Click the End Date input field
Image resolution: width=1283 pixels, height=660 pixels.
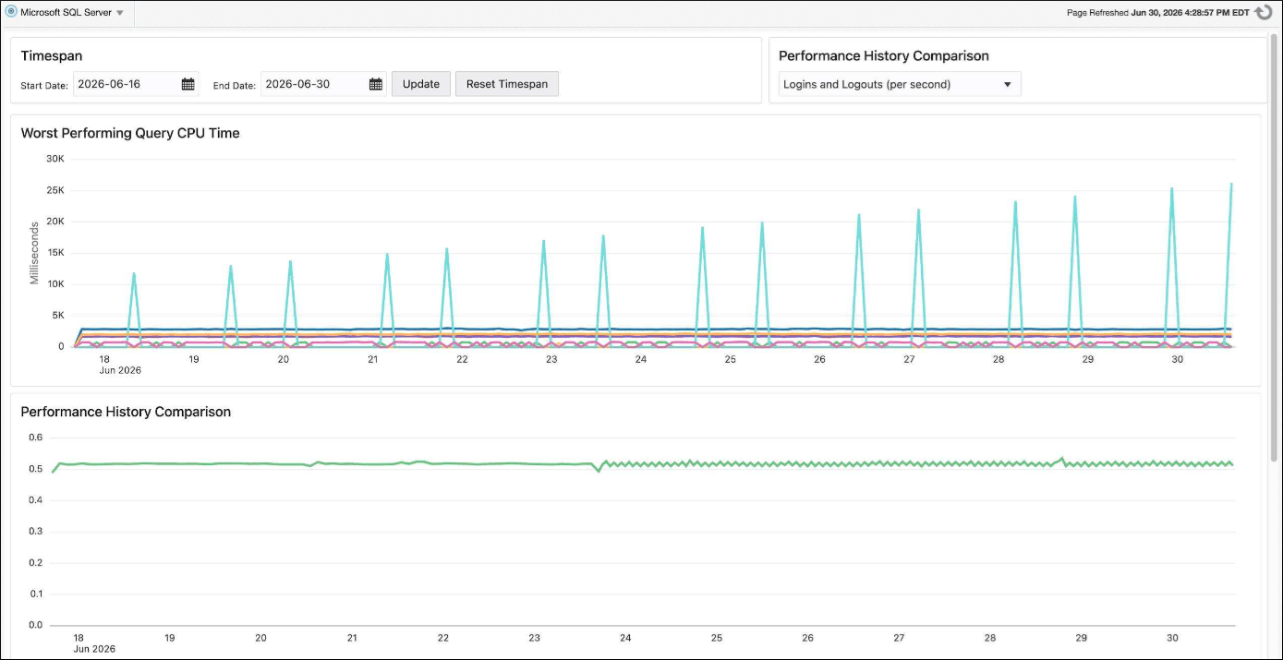click(x=313, y=84)
